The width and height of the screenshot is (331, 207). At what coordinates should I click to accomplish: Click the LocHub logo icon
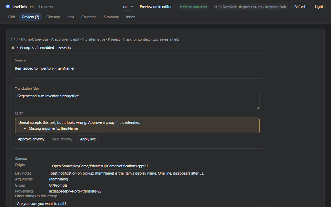pyautogui.click(x=8, y=7)
